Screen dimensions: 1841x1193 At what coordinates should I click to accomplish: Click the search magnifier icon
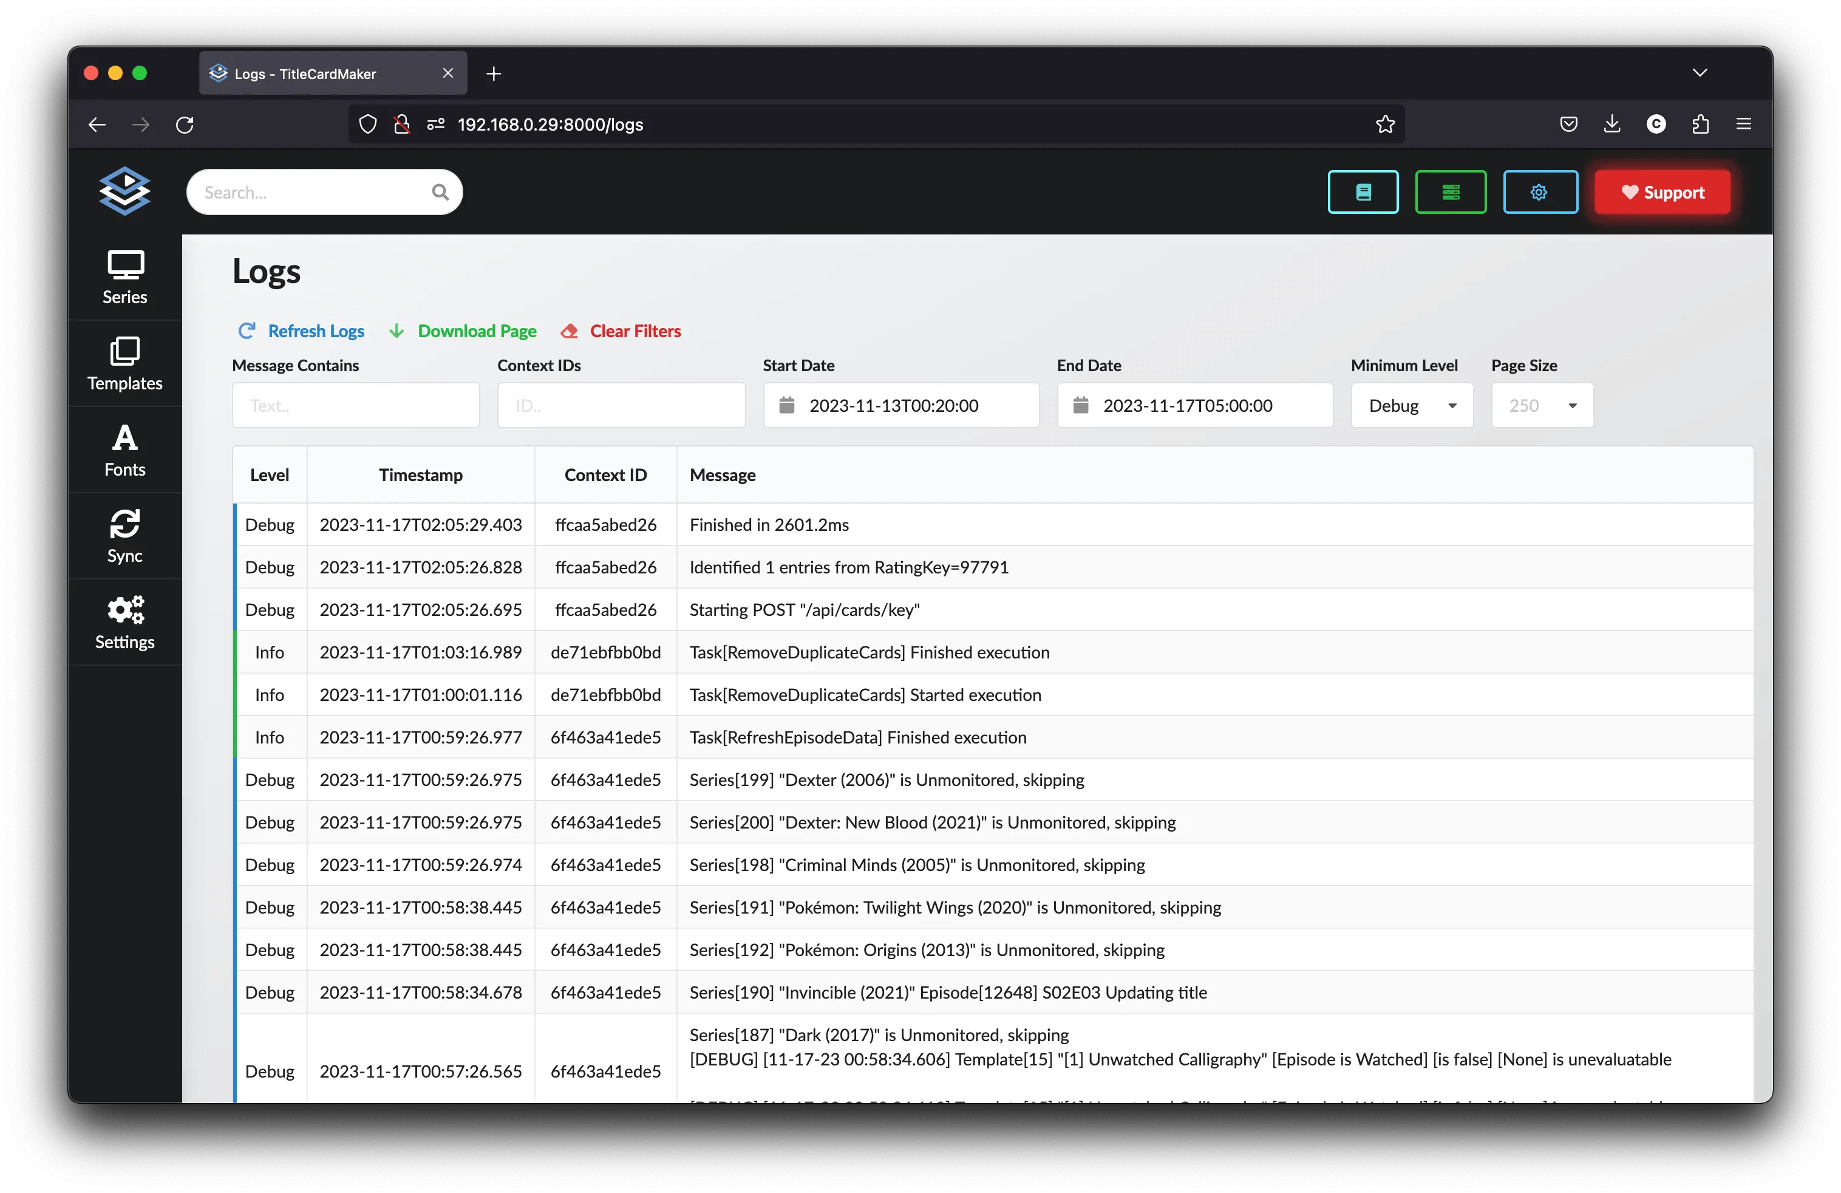440,191
